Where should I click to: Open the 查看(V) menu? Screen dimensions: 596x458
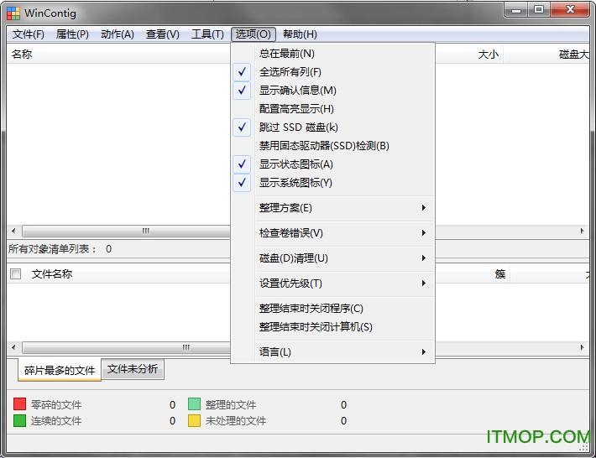(163, 34)
